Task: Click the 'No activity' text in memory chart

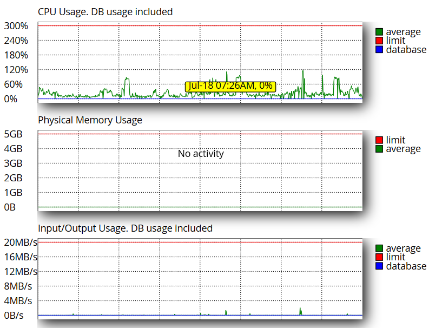Action: (201, 154)
